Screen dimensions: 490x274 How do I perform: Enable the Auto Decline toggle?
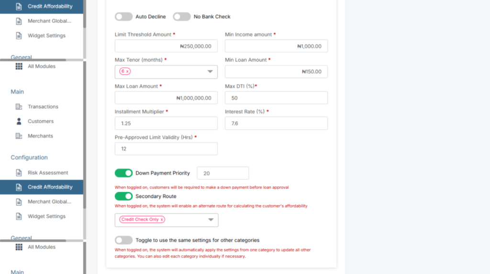(x=123, y=17)
